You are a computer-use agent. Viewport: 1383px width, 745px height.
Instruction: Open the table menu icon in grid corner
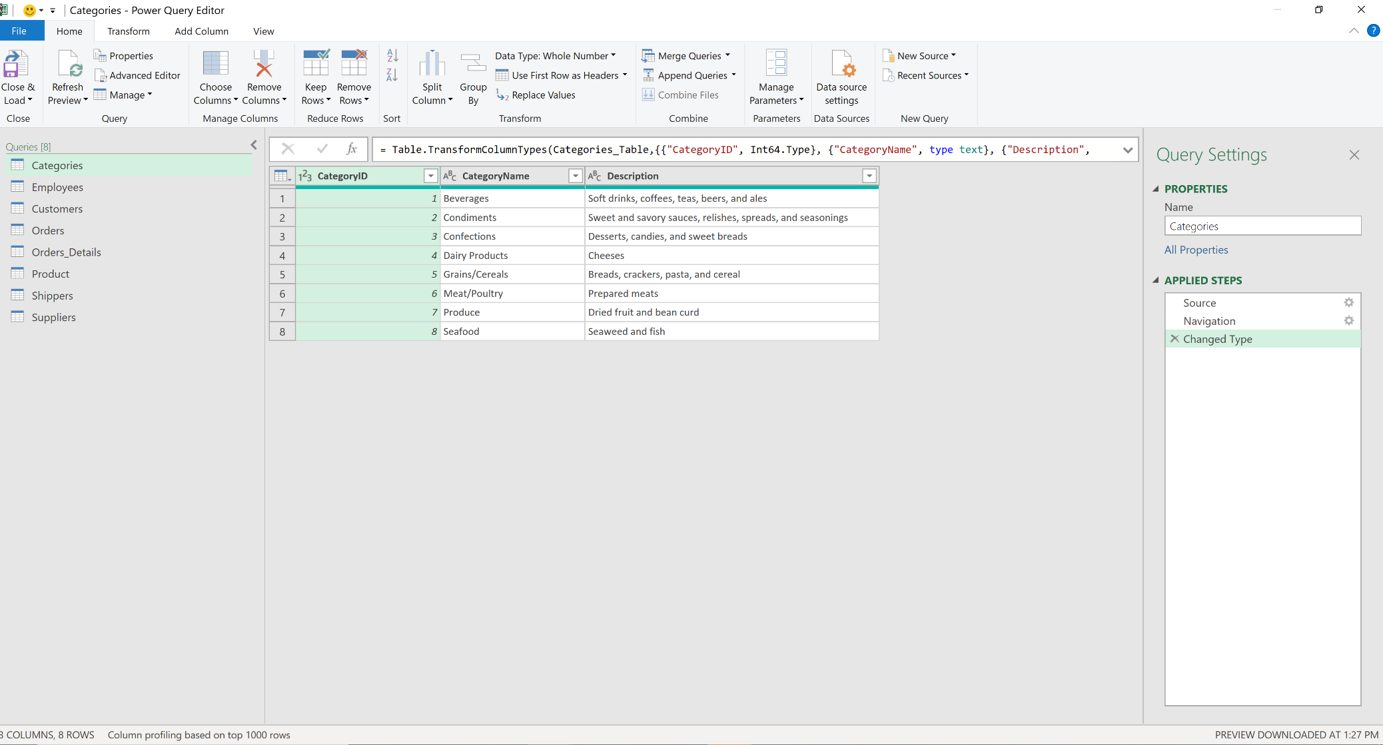tap(282, 176)
